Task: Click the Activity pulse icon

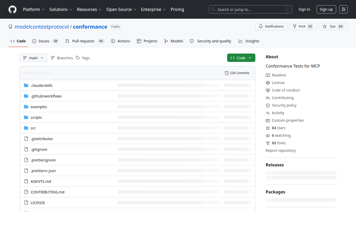Action: tap(268, 113)
